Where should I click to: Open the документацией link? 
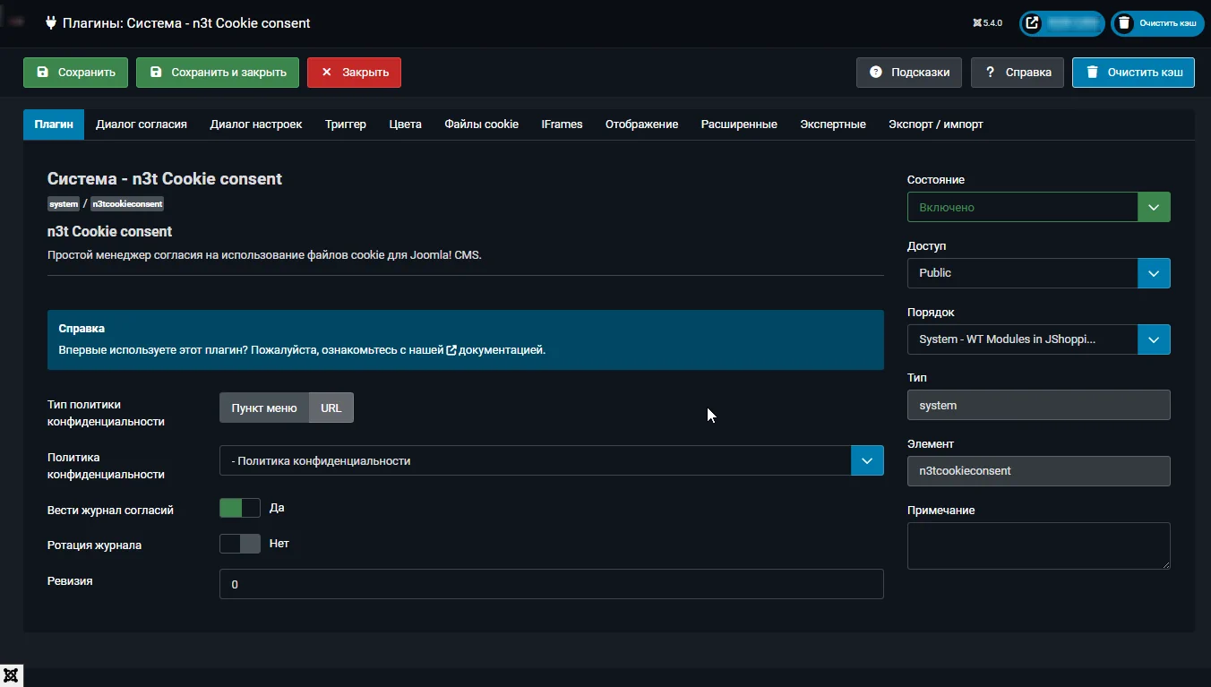point(501,350)
